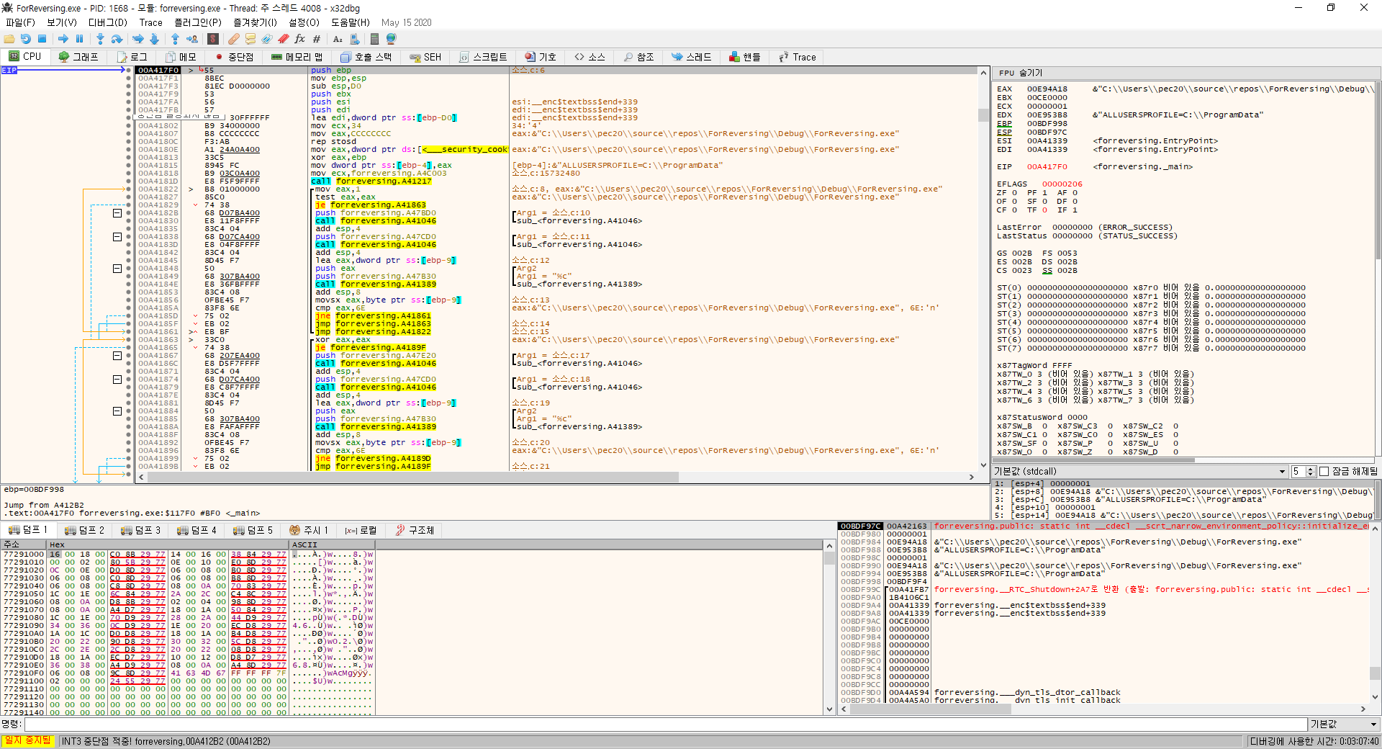Collapse the fold box at address 00A41838

(x=117, y=237)
